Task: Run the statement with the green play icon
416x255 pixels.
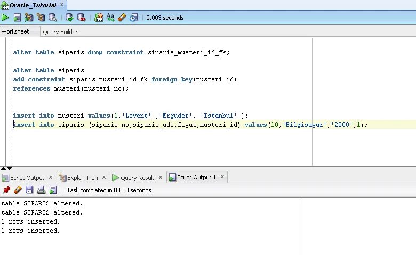Action: 5,18
